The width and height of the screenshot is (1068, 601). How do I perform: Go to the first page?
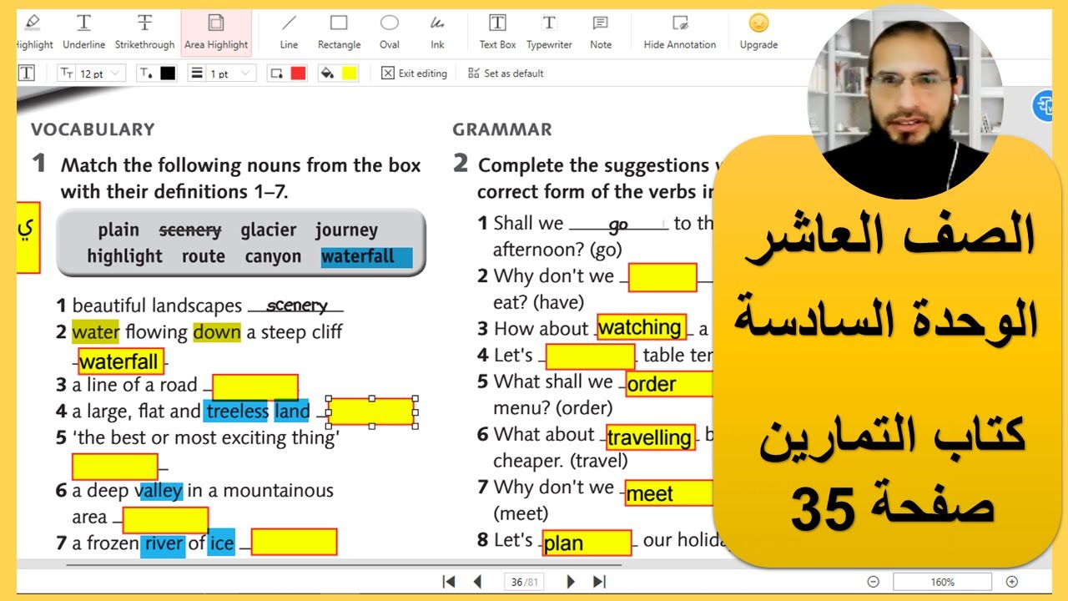click(448, 582)
